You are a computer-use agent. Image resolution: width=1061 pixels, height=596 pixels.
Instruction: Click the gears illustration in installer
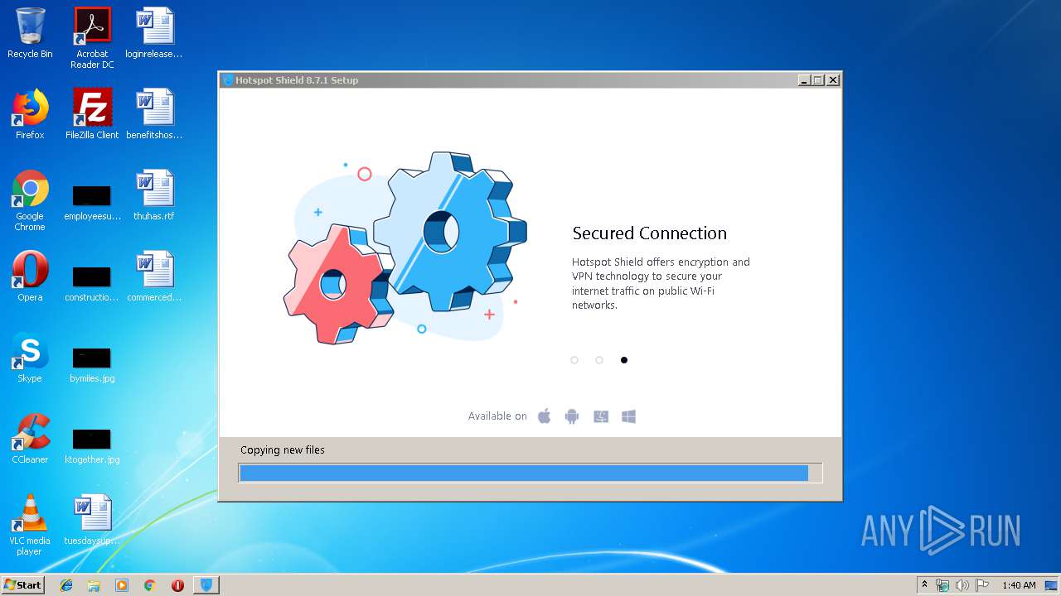point(405,248)
